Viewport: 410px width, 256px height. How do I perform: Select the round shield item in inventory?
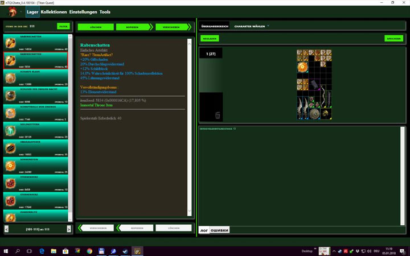(x=313, y=114)
